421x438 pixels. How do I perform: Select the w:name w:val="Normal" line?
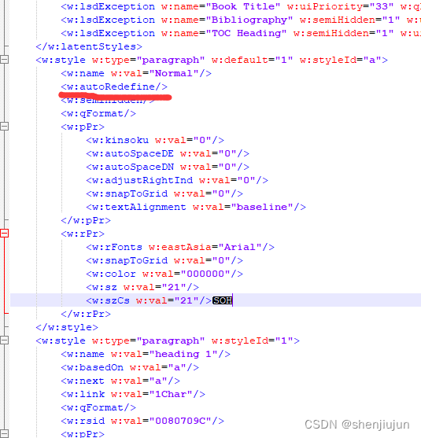tap(136, 73)
